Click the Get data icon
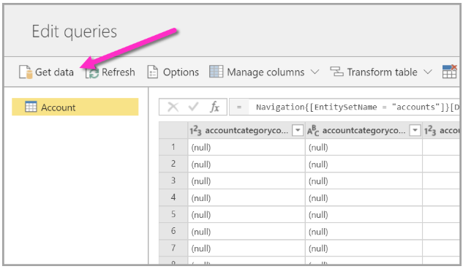This screenshot has width=463, height=269. pyautogui.click(x=26, y=72)
